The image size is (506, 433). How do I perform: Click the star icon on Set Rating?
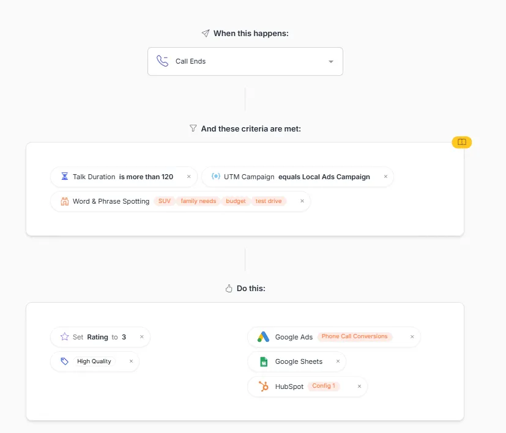click(64, 337)
